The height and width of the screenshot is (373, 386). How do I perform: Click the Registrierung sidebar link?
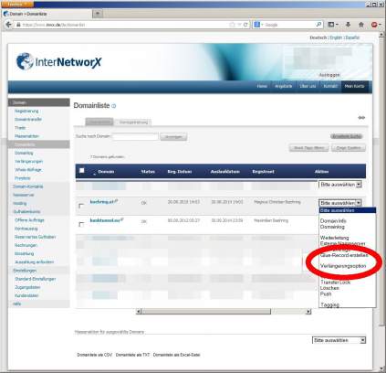pos(26,111)
